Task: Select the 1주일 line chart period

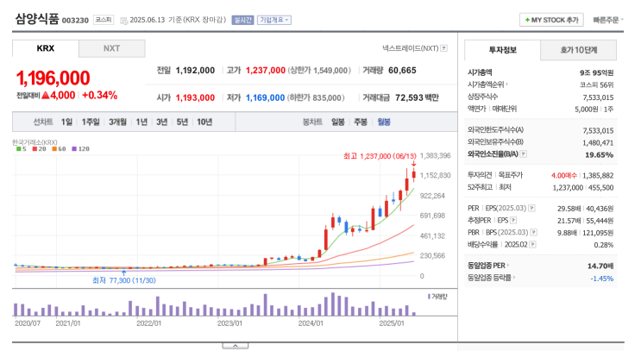Action: click(x=91, y=122)
